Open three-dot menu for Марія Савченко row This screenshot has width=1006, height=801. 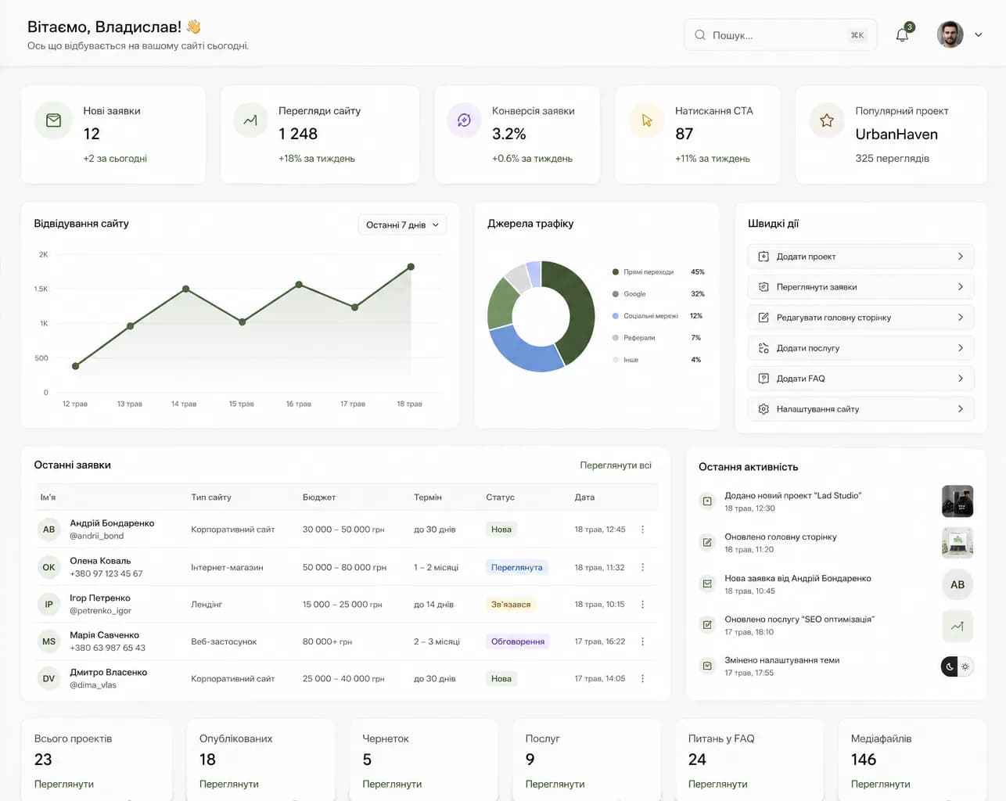(x=642, y=641)
